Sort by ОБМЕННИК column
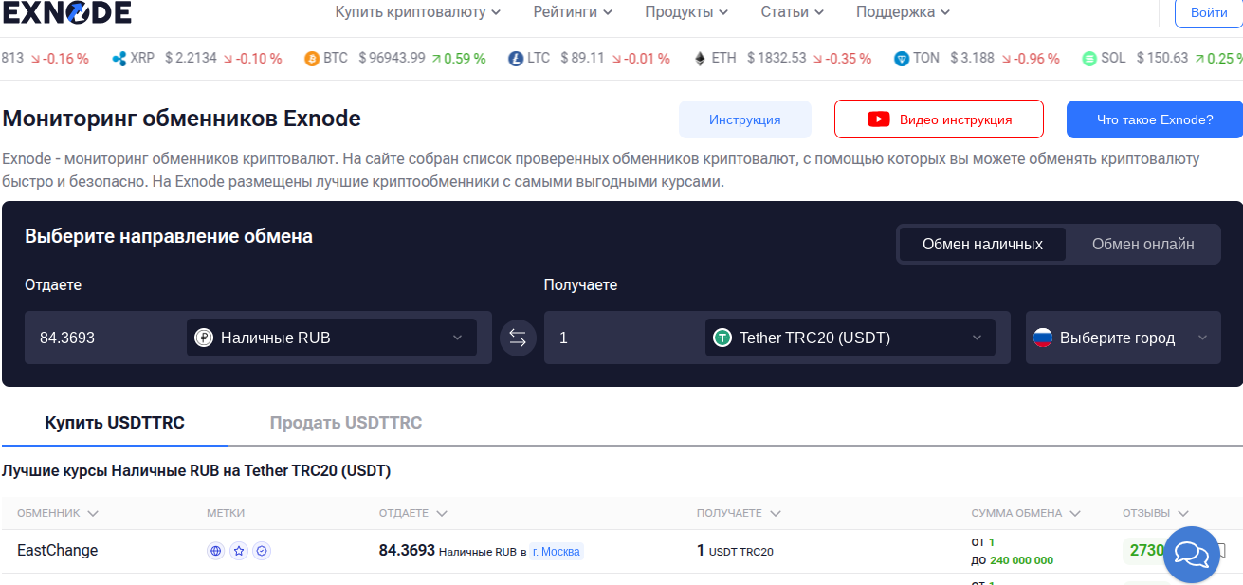 tap(58, 513)
